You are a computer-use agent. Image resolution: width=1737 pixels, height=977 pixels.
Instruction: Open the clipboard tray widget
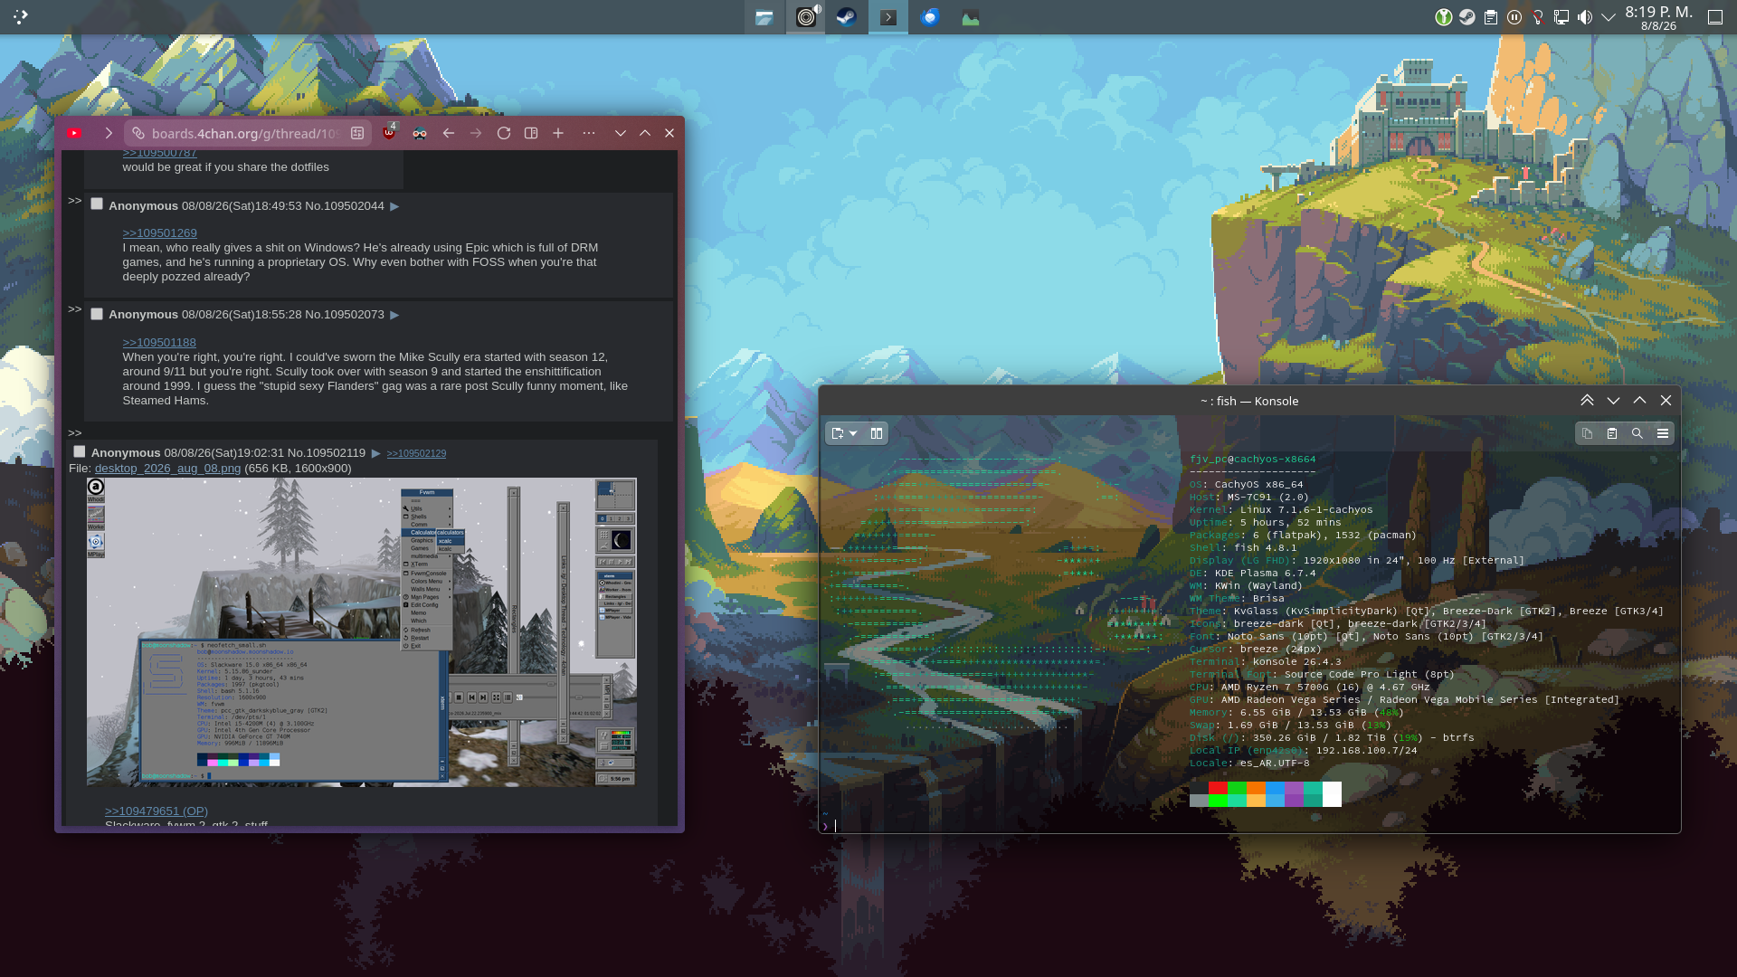1491,17
